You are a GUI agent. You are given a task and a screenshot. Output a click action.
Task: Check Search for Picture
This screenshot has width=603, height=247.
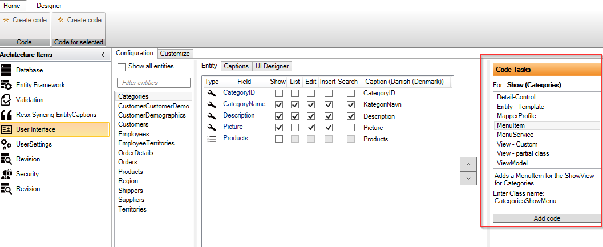pos(350,128)
